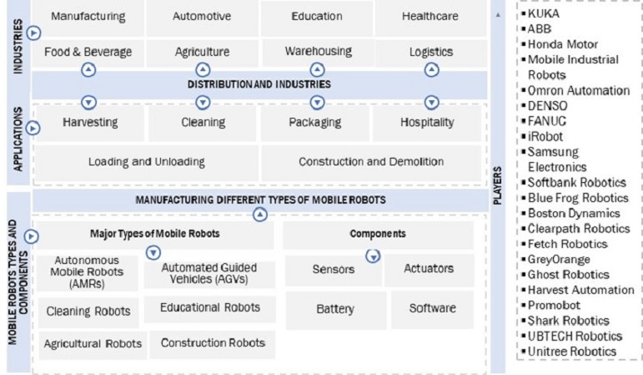Click the up-arrow icon below the Manufacturing Different Types banner
This screenshot has height=375, width=643.
click(259, 215)
